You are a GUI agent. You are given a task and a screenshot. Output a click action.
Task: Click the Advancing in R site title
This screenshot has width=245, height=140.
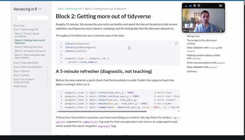click(25, 9)
